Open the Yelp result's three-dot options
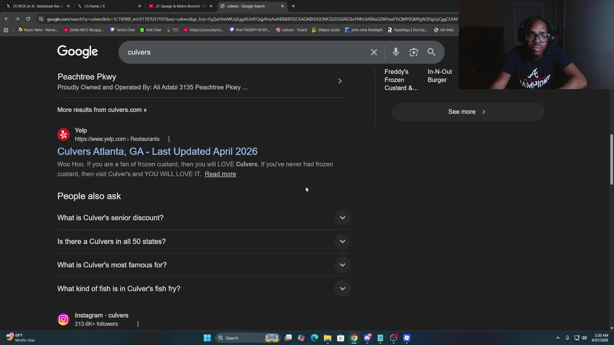 click(169, 139)
